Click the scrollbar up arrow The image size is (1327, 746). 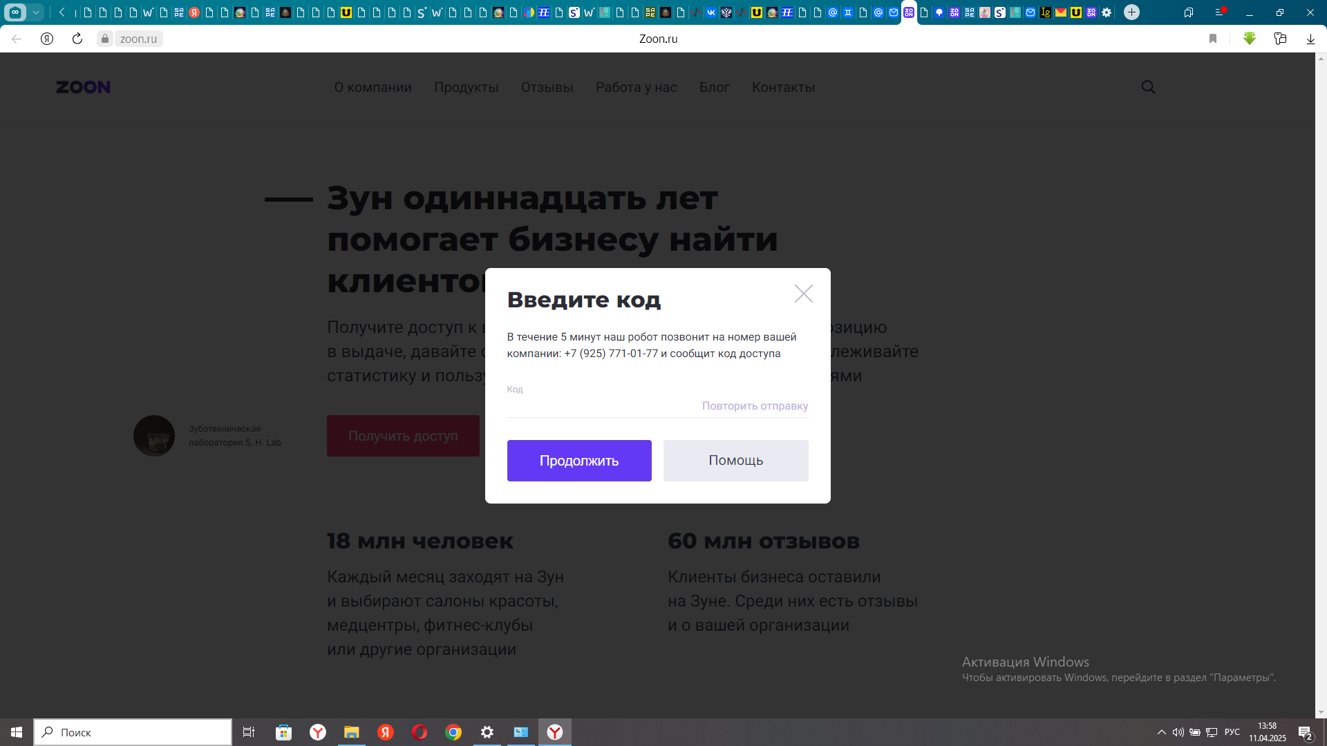pos(1321,58)
